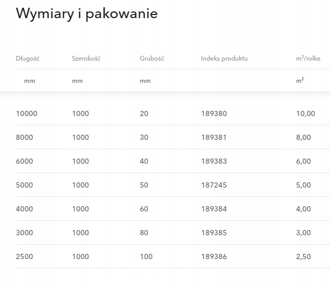Click thickness value 100
Image resolution: width=330 pixels, height=286 pixels.
(146, 256)
